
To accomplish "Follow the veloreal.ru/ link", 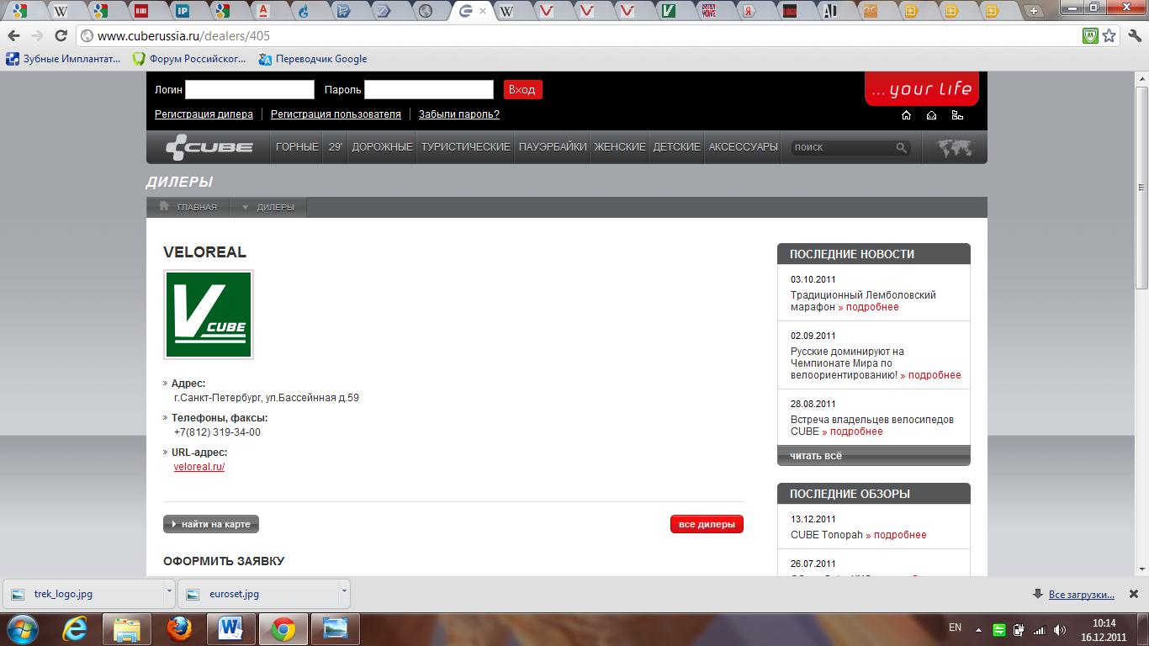I will tap(199, 467).
